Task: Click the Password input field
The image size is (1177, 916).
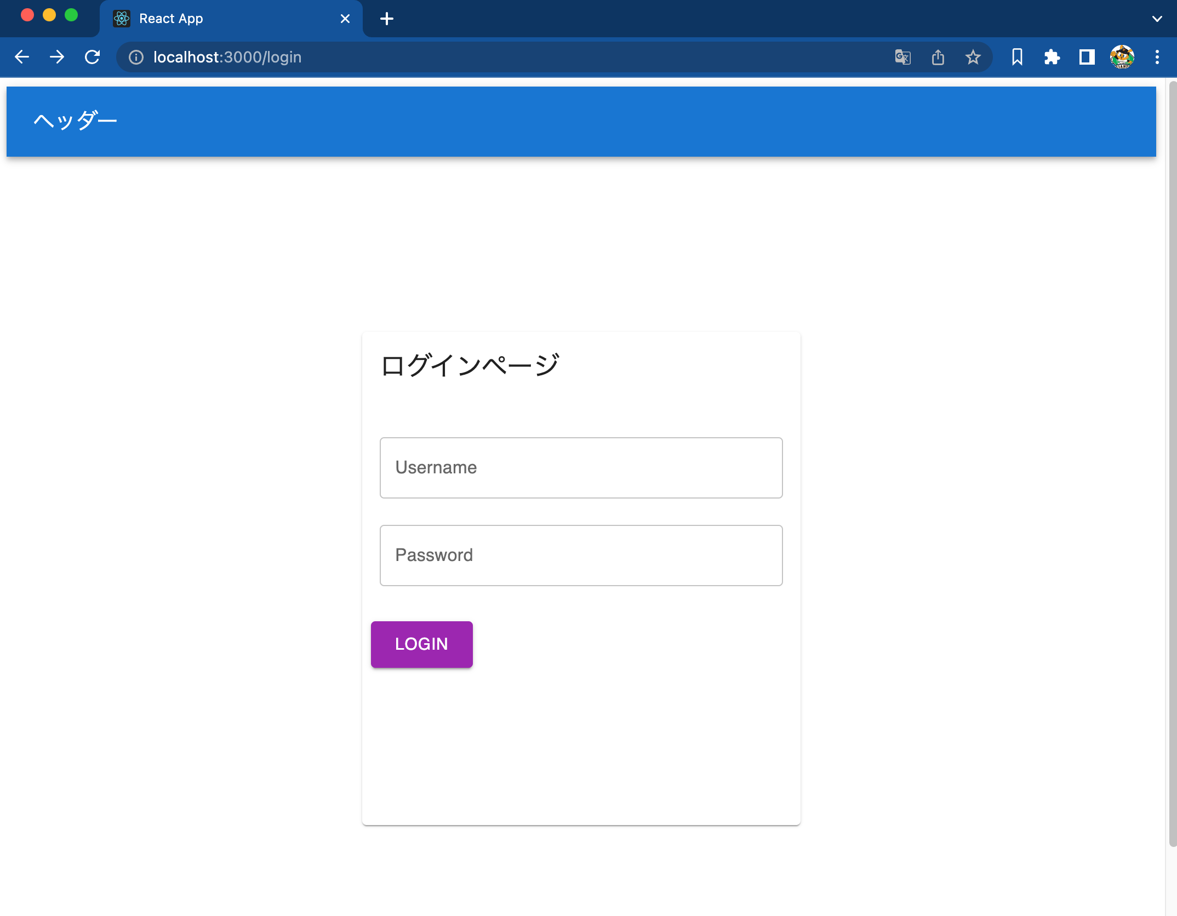Action: [x=581, y=555]
